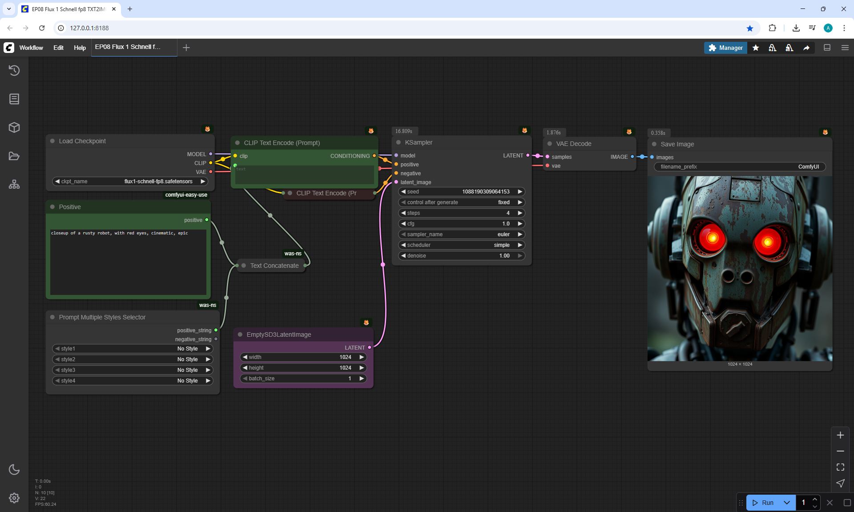The image size is (854, 512).
Task: Open the node library cube icon
Action: click(14, 128)
